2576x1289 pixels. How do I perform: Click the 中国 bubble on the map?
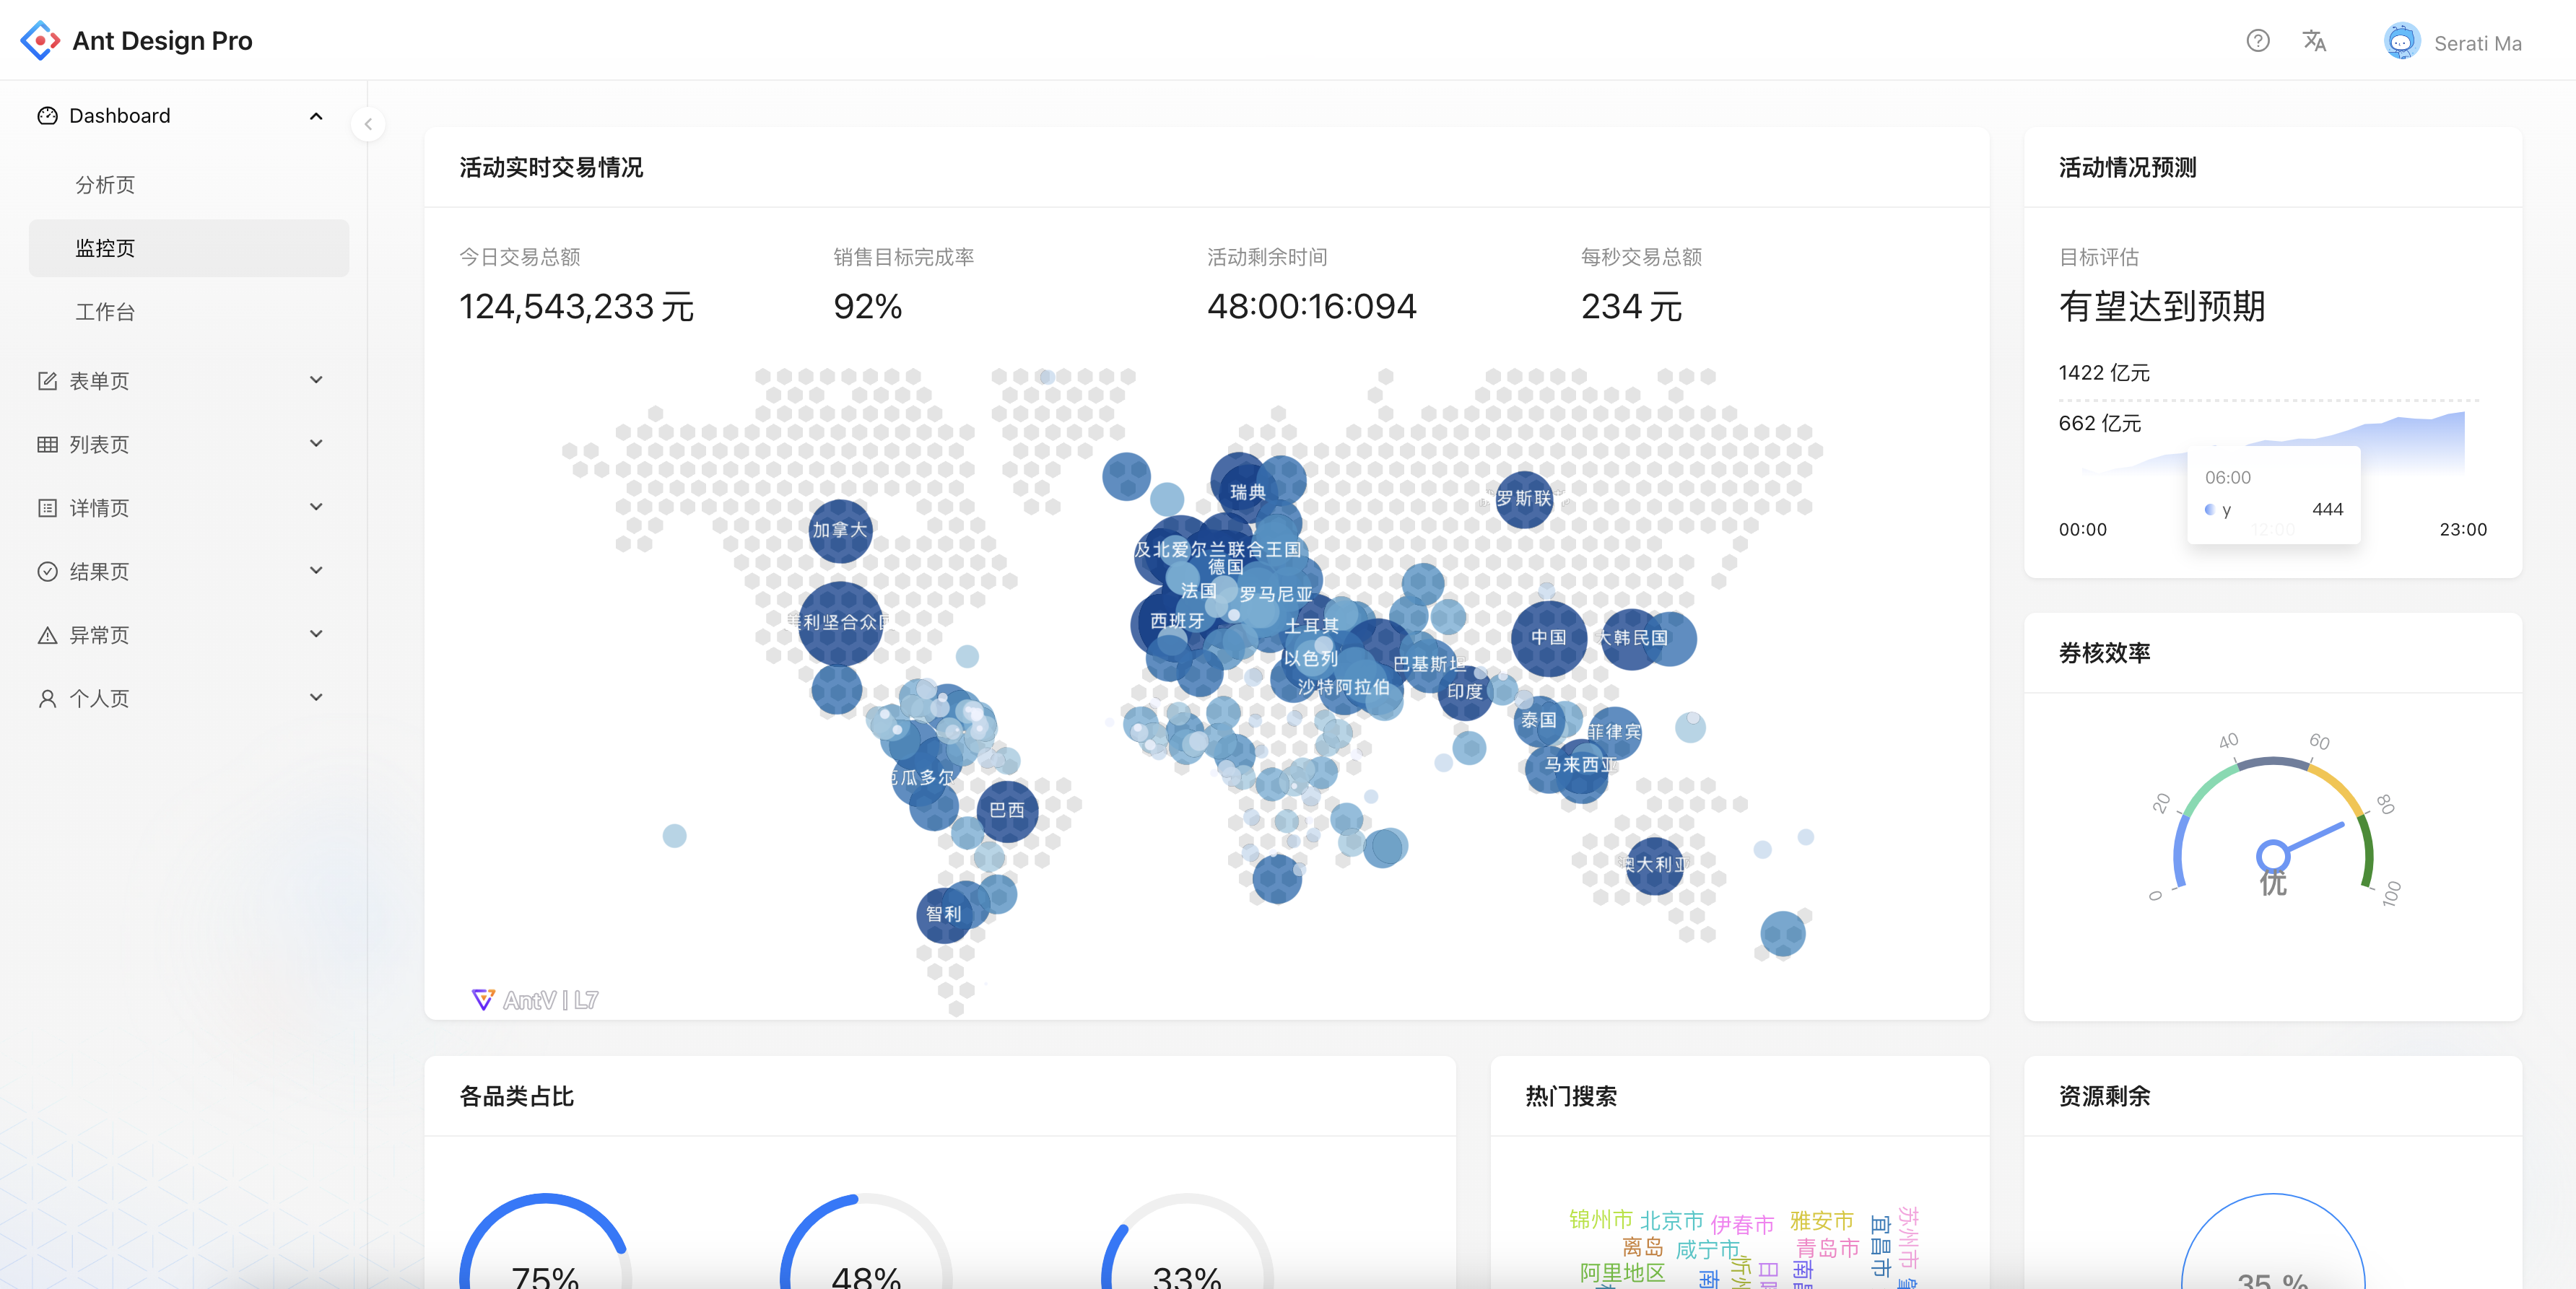(1548, 638)
